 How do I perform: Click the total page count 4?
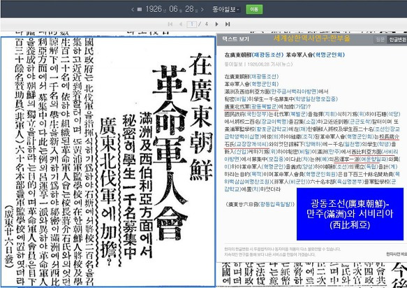point(207,24)
